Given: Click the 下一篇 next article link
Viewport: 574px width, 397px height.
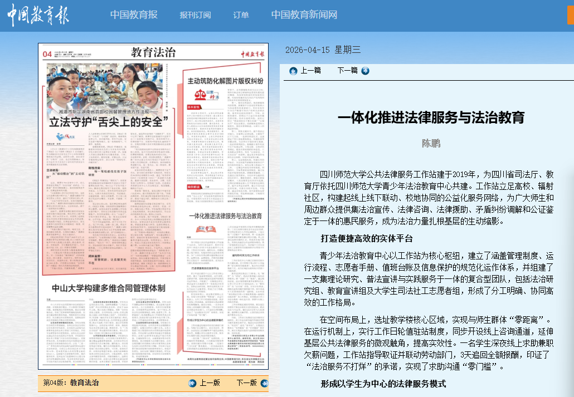Looking at the screenshot, I should (347, 71).
